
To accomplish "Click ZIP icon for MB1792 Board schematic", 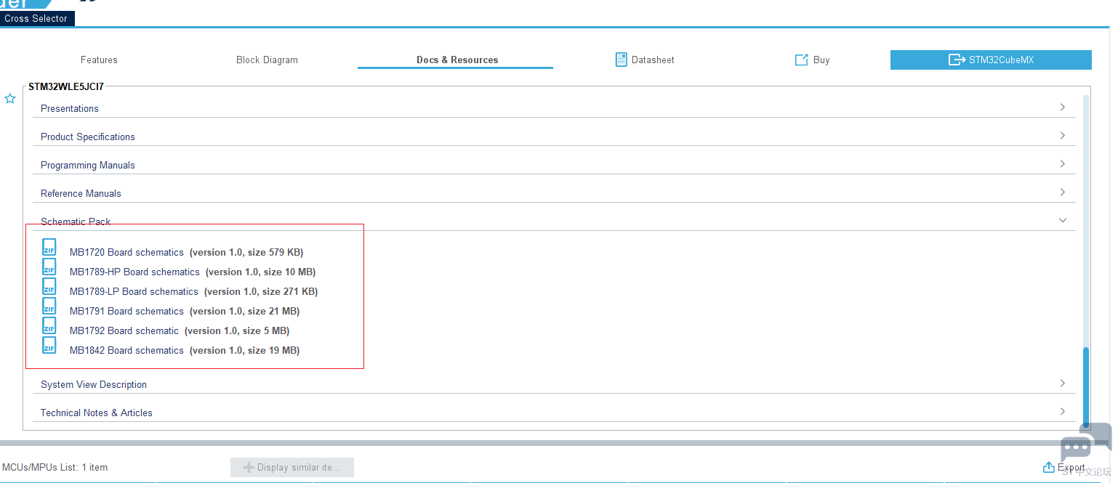I will pyautogui.click(x=49, y=326).
